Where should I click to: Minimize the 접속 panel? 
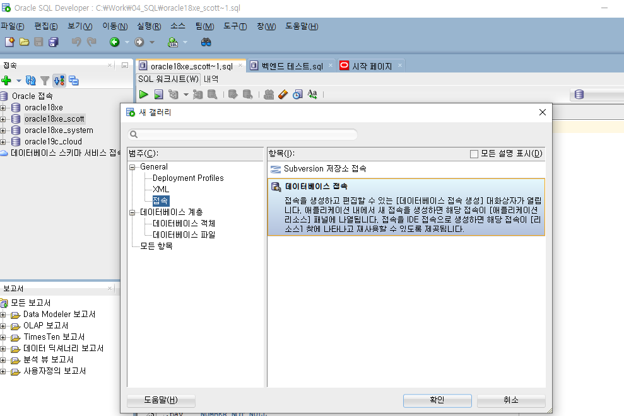click(124, 65)
